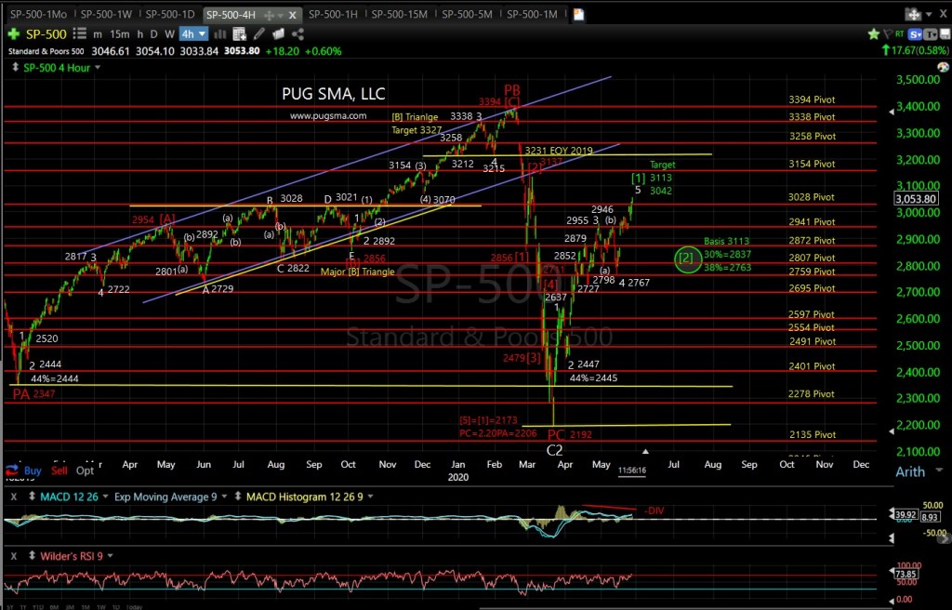Switch to the SP-500-1Mo tab
Image resolution: width=952 pixels, height=610 pixels.
tap(37, 14)
